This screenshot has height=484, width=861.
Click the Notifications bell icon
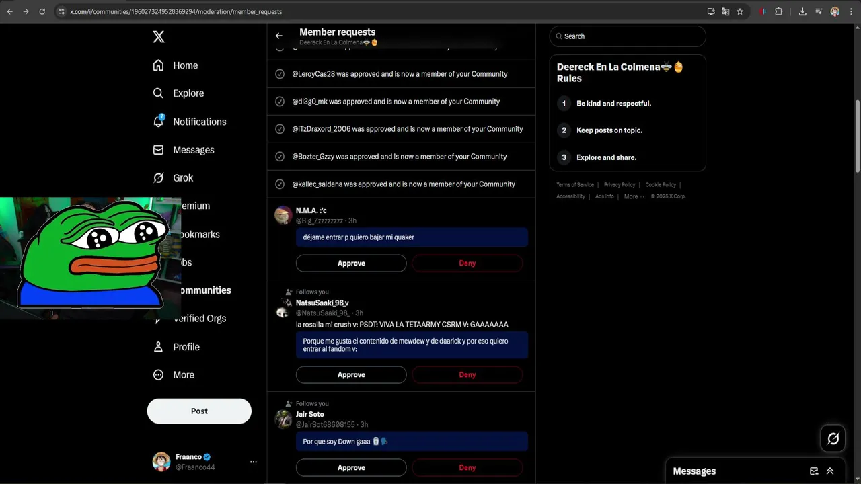[158, 122]
